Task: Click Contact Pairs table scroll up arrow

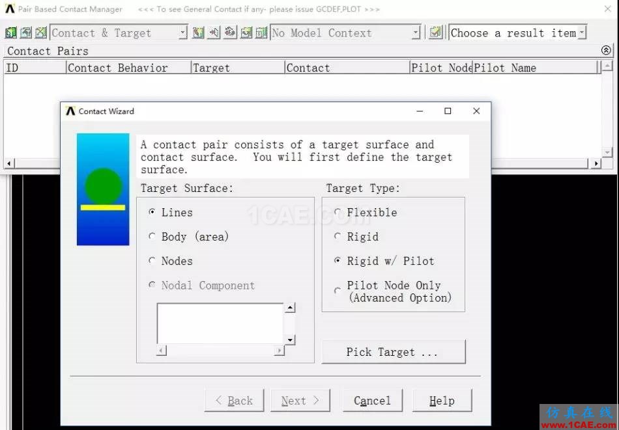Action: (x=607, y=66)
